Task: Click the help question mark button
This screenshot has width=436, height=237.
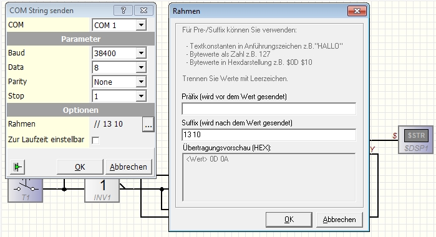Action: click(x=123, y=11)
